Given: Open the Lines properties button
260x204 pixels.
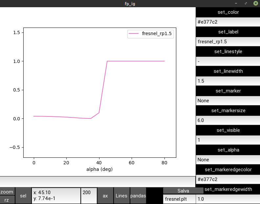Looking at the screenshot, I should tap(121, 196).
